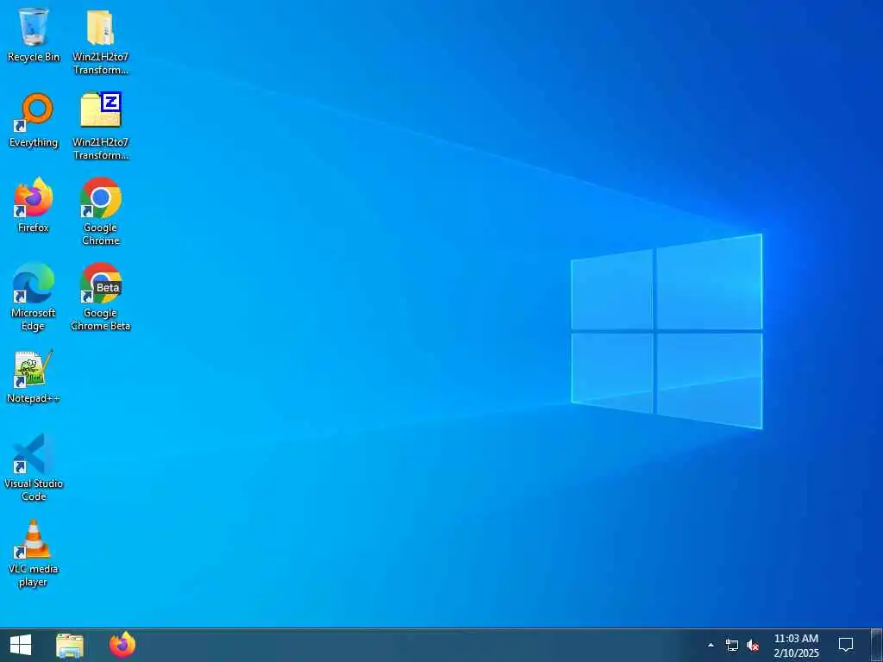
Task: Open the network status tray icon
Action: tap(731, 645)
